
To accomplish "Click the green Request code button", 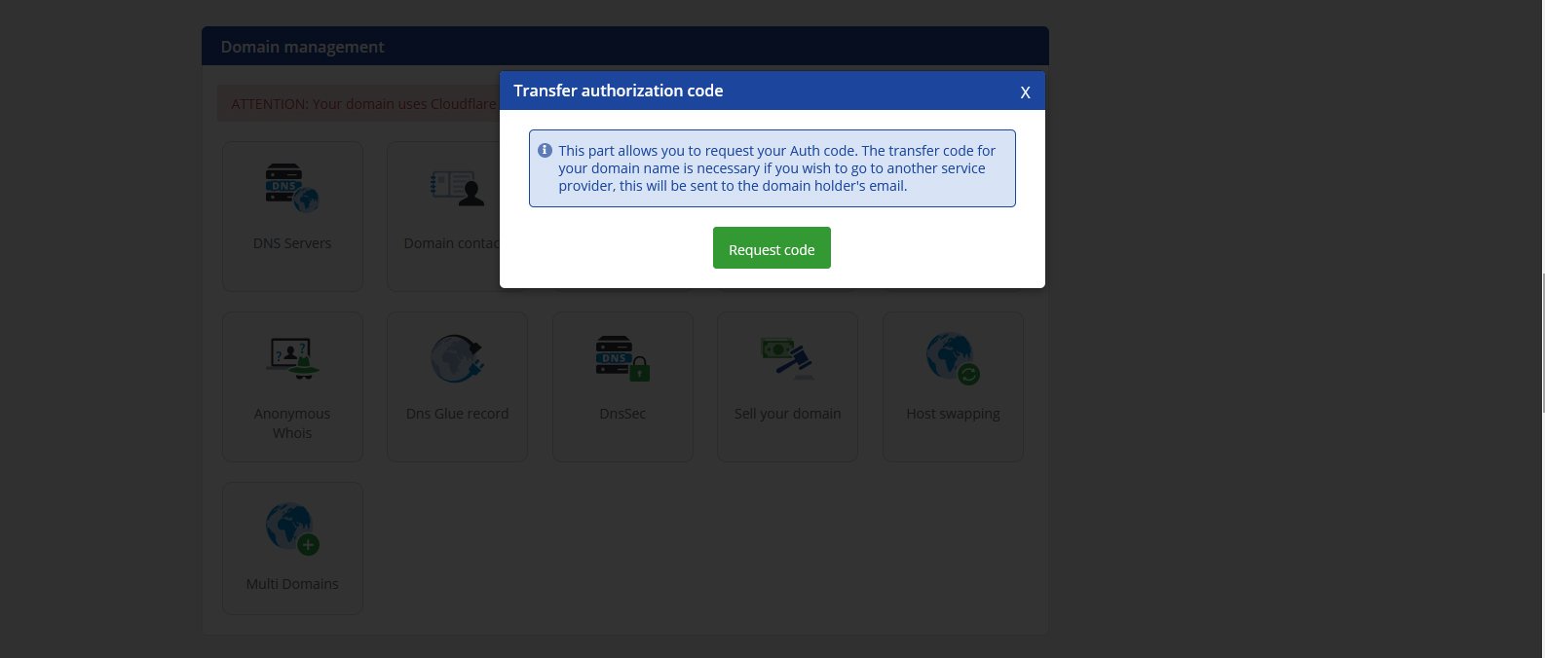I will (x=771, y=248).
